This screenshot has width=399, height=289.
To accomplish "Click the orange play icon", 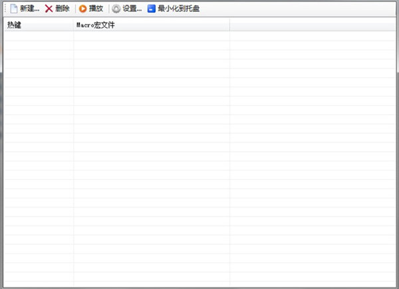I will 82,9.
